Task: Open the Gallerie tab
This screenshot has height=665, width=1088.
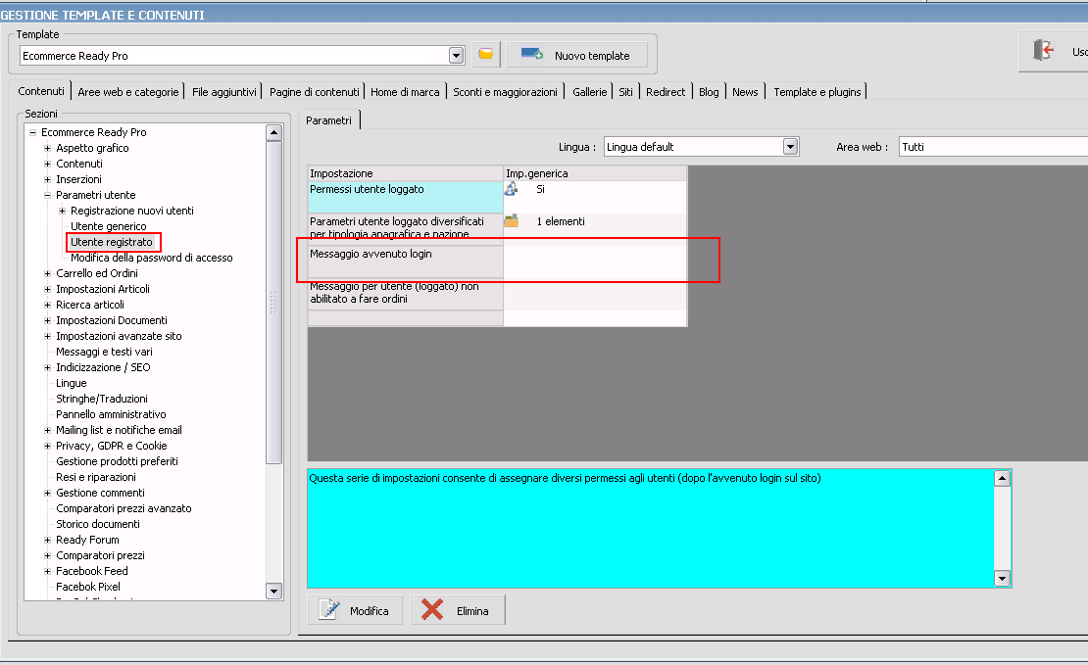Action: tap(589, 91)
